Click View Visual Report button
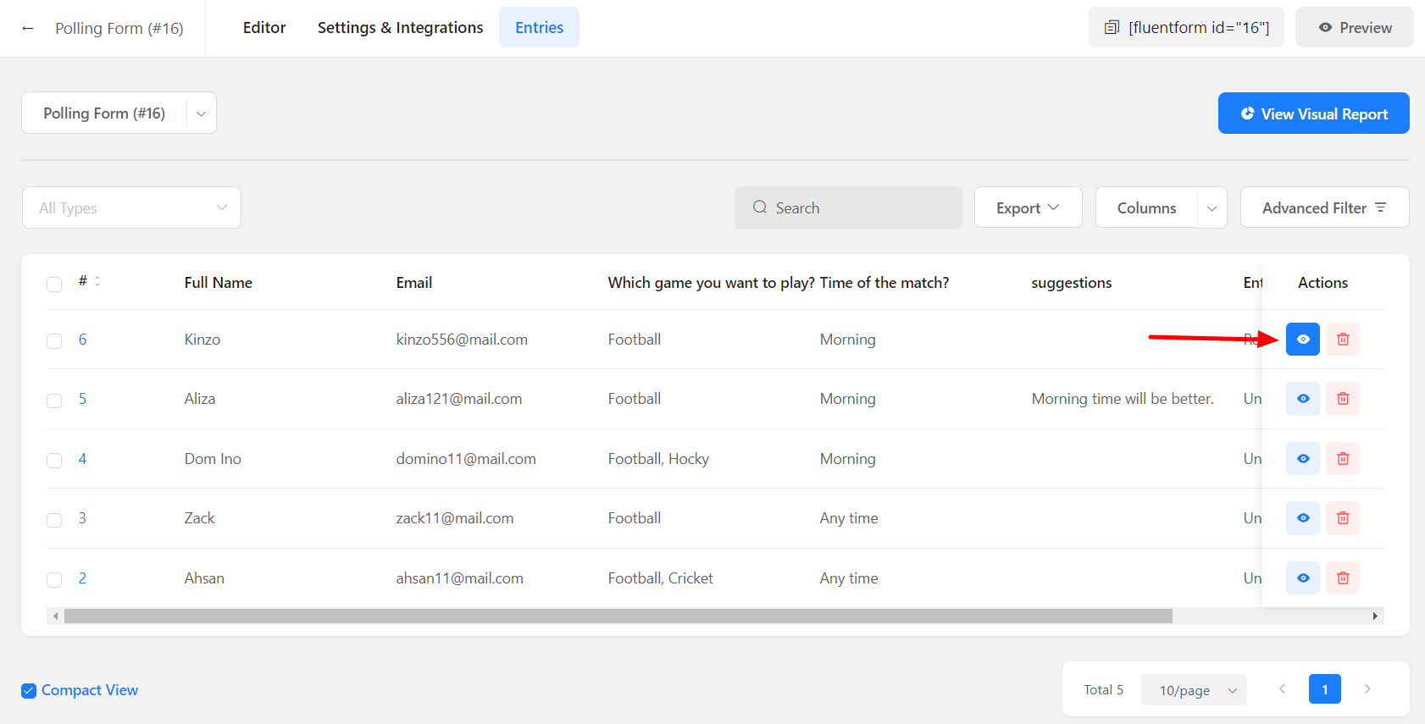Viewport: 1425px width, 724px height. pyautogui.click(x=1313, y=113)
